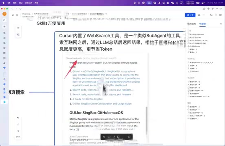Click the '加粗⌘ + B' shortcut row
225x146 pixels.
(x=192, y=66)
